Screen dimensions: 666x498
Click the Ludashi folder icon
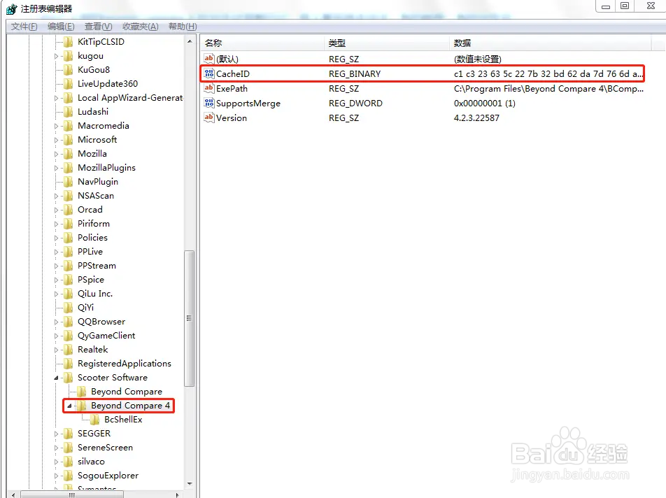click(x=69, y=112)
